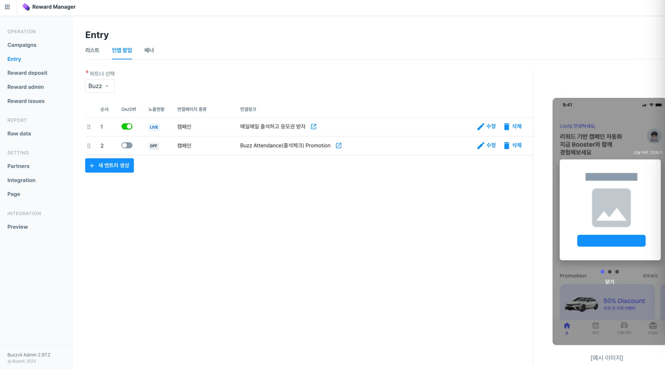Screen dimensions: 665x369
Task: Click the 새 엔트리 생성 button
Action: pyautogui.click(x=109, y=166)
